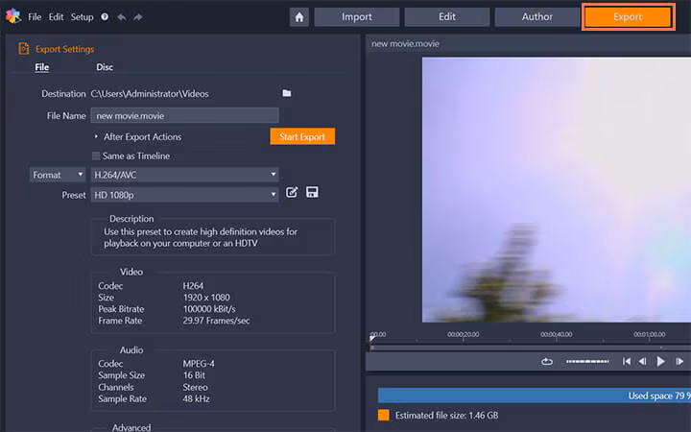Image resolution: width=691 pixels, height=432 pixels.
Task: Click the 00:00:20.00 timeline marker
Action: tap(464, 335)
